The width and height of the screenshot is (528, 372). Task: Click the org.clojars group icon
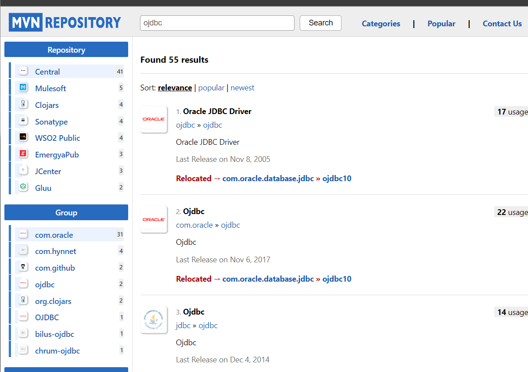23,300
